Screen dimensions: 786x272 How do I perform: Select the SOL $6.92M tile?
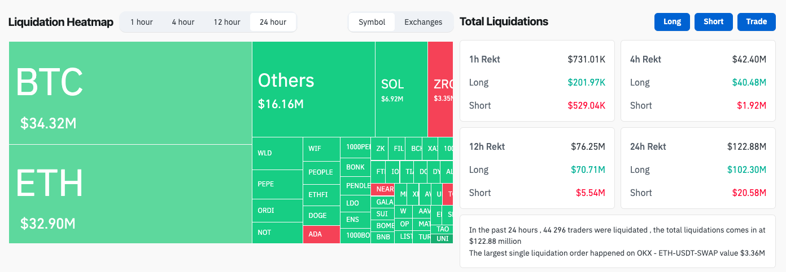pos(401,89)
